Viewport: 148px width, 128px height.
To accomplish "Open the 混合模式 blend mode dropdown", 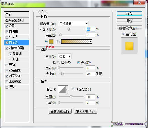I will click(x=73, y=24).
